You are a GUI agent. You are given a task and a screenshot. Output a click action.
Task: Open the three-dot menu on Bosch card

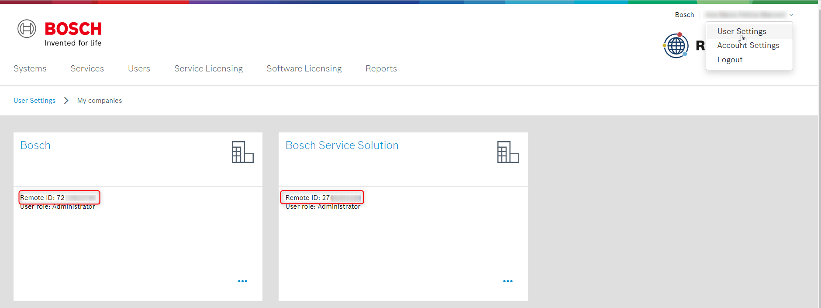242,281
